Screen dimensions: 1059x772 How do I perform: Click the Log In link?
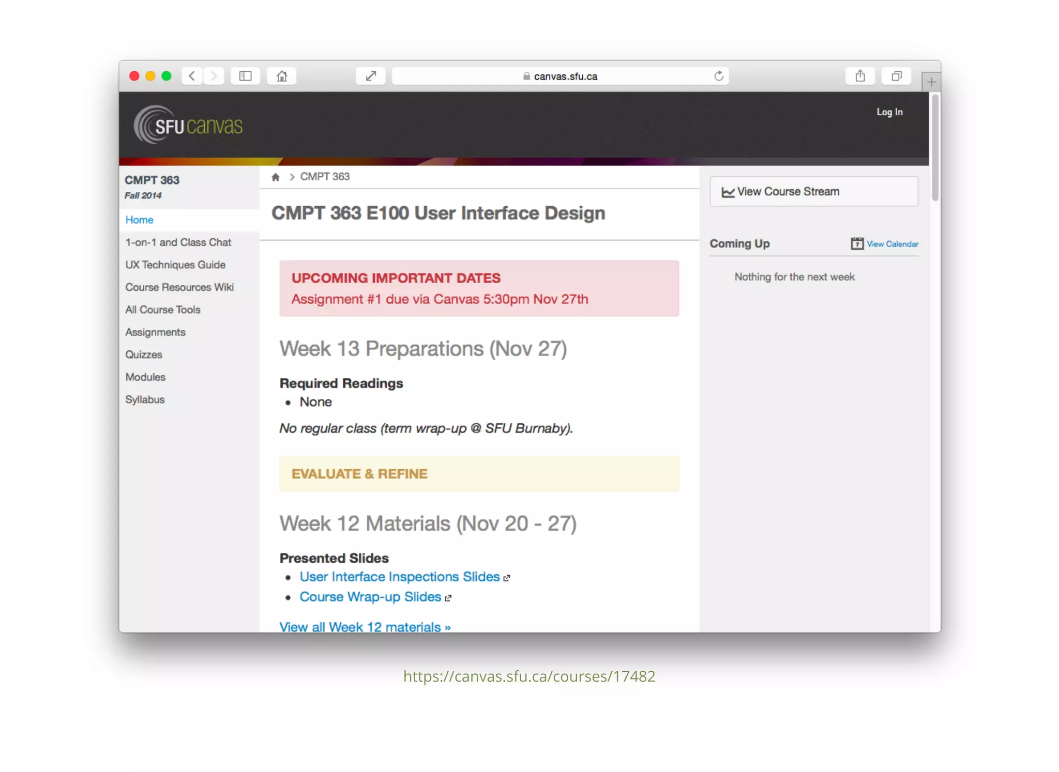889,112
